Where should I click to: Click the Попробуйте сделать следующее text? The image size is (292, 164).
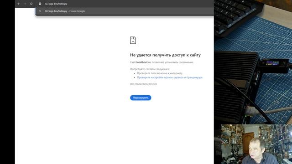coord(150,69)
